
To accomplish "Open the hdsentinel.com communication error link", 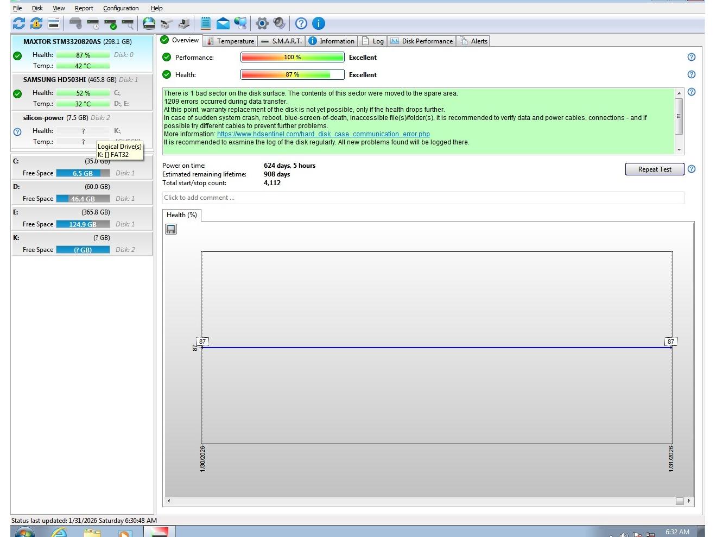I will pos(323,134).
